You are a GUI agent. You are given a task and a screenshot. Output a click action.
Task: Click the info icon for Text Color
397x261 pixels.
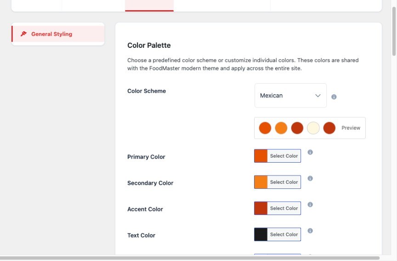coord(310,231)
